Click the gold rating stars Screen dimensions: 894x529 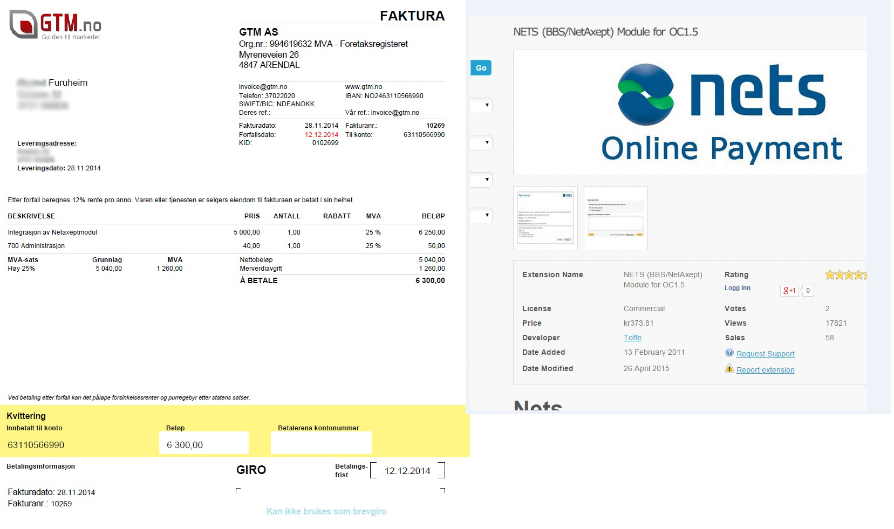click(x=846, y=275)
